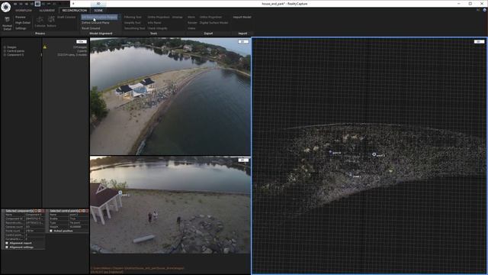The image size is (488, 275).
Task: Open reconstruction Settings
Action: [x=21, y=28]
